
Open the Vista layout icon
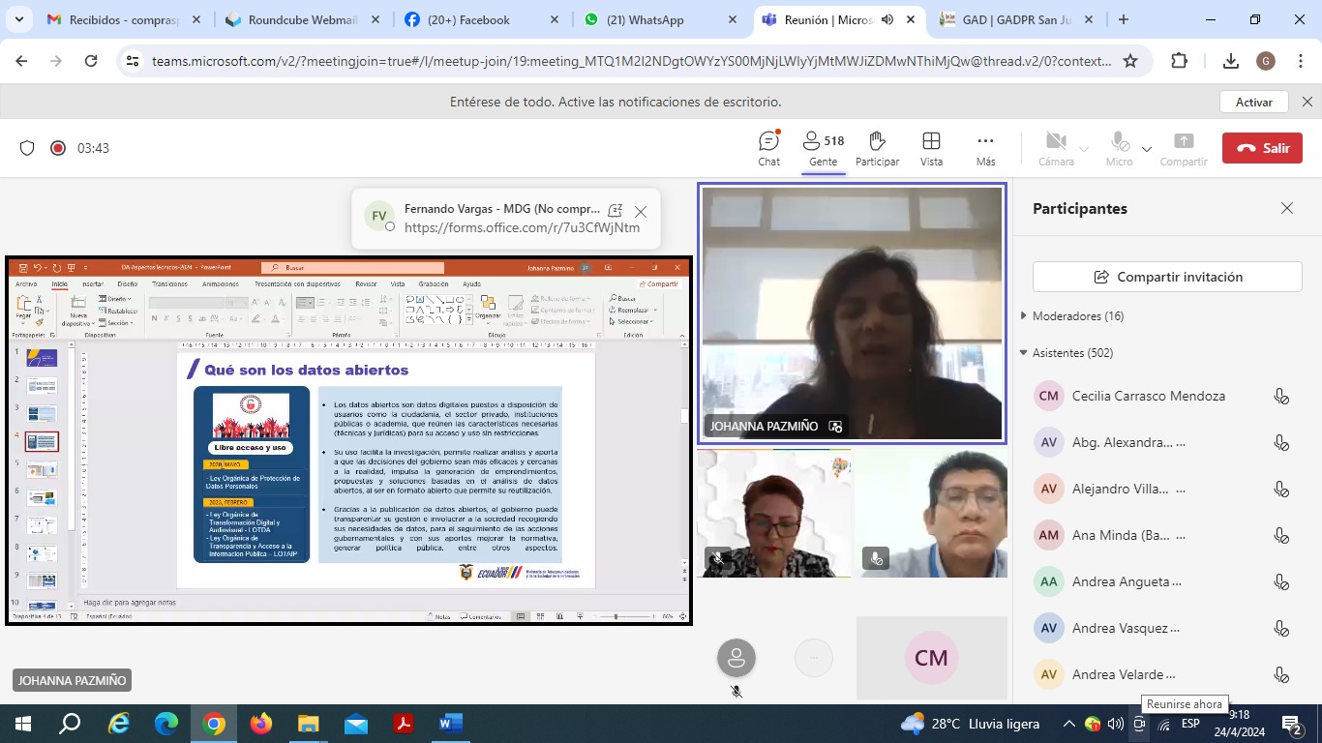point(931,142)
